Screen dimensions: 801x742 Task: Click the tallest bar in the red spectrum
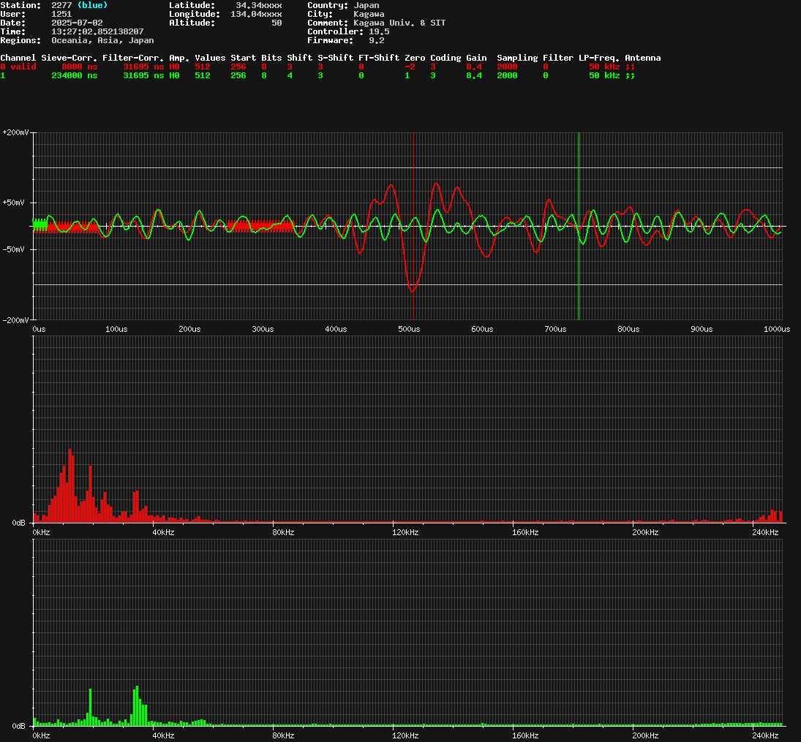pyautogui.click(x=69, y=485)
